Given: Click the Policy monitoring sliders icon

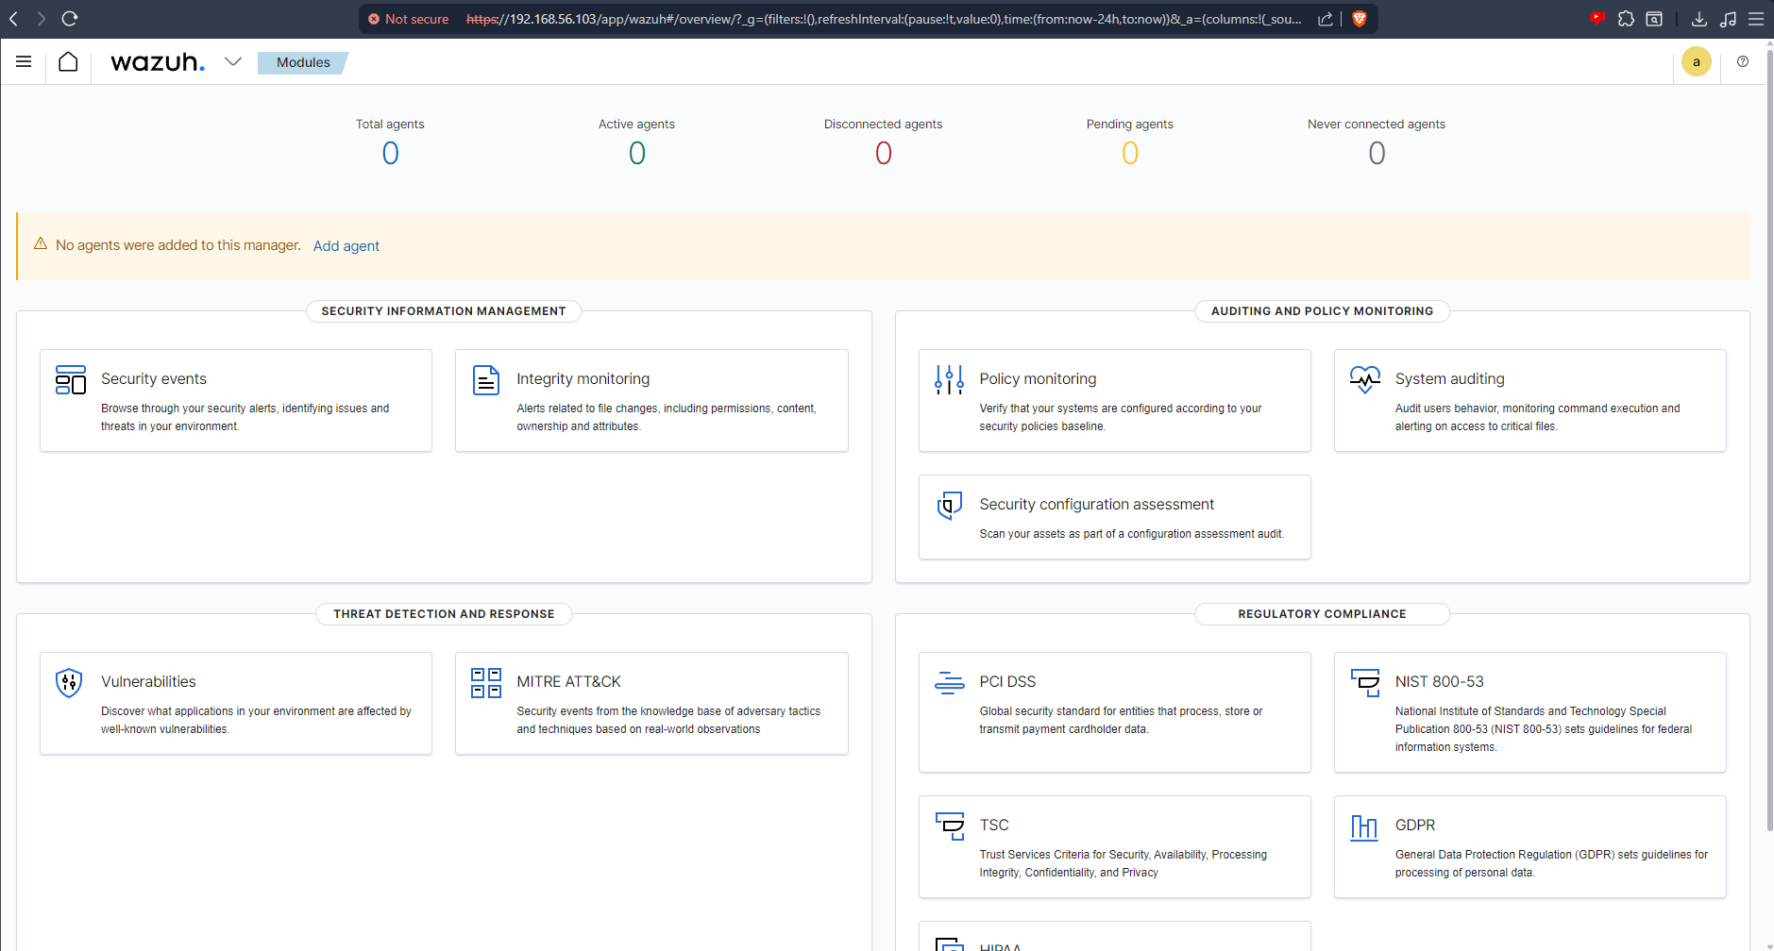Looking at the screenshot, I should coord(949,379).
